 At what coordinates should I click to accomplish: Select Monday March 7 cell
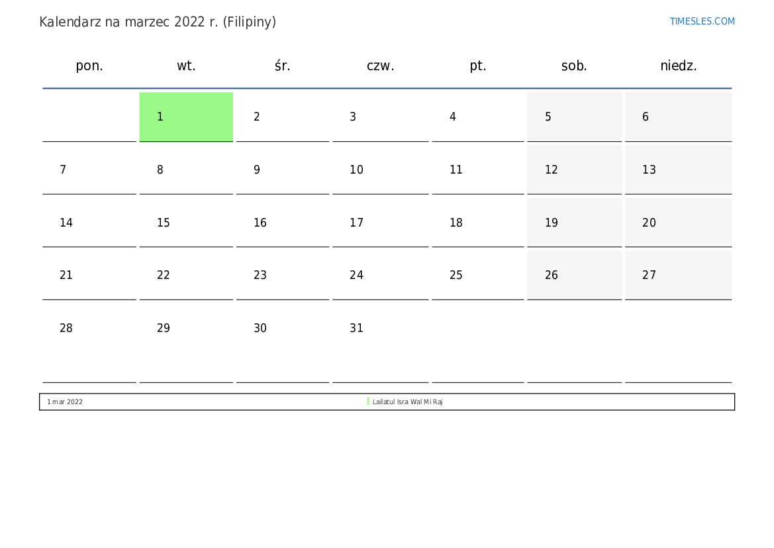click(89, 170)
